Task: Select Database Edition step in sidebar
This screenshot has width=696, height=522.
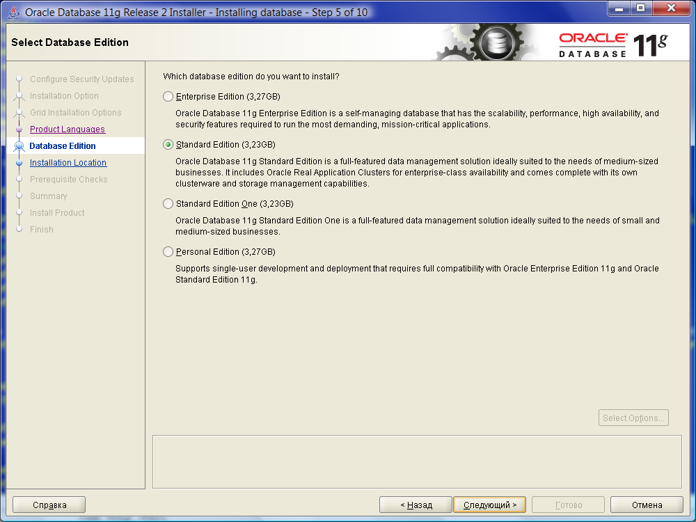Action: tap(63, 145)
